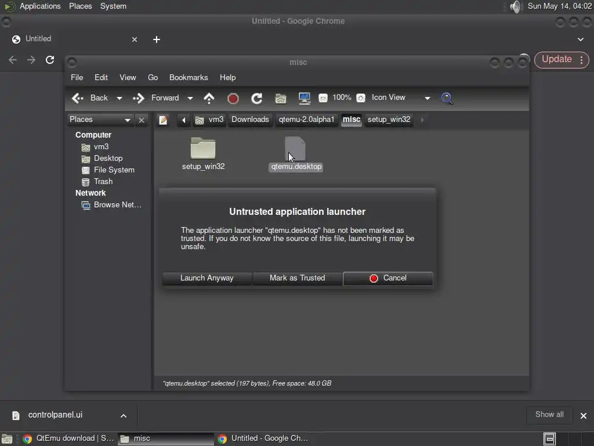Screen dimensions: 594x446
Task: Open the Places menu in top panel
Action: [80, 6]
